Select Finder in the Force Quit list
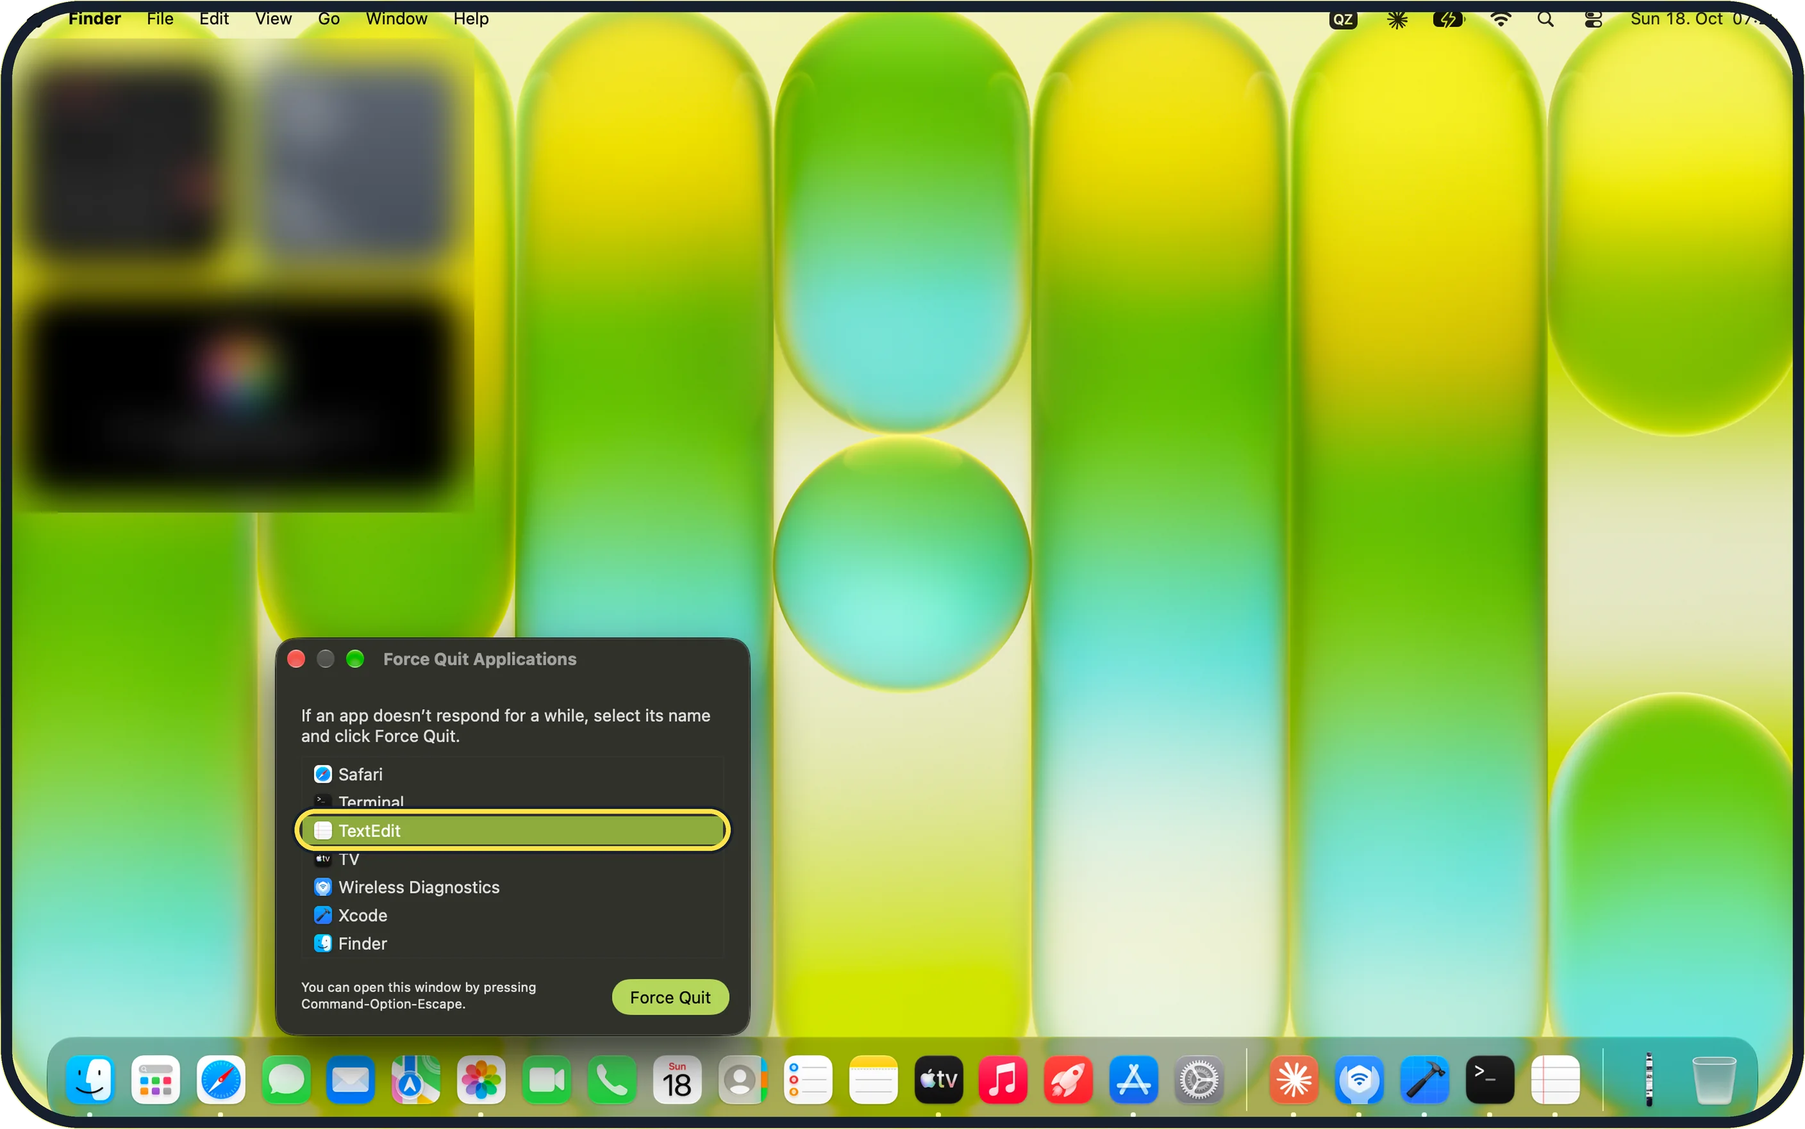 click(512, 943)
